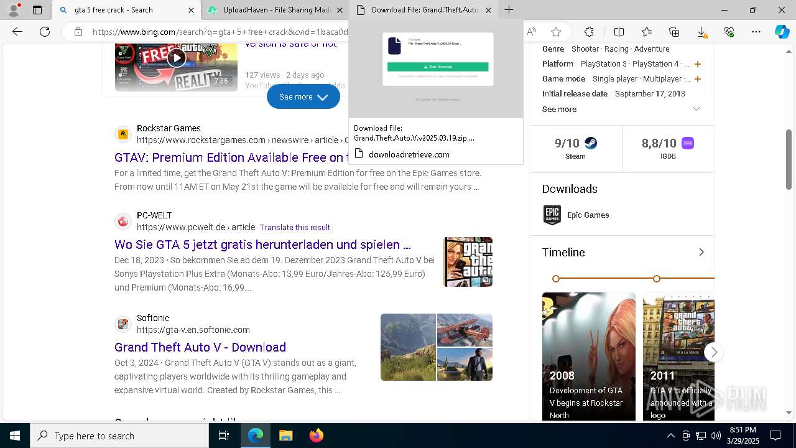Open GTAV: Premium Edition Available Free link
This screenshot has width=796, height=448.
tap(231, 157)
